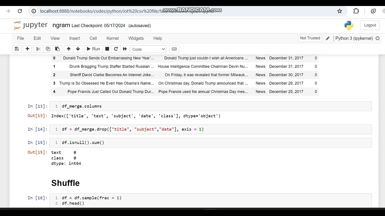Copy selected cells icon

(x=48, y=49)
